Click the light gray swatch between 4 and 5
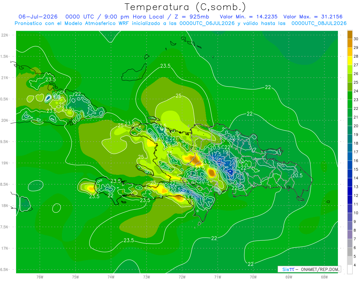The height and width of the screenshot is (281, 364). point(350,260)
